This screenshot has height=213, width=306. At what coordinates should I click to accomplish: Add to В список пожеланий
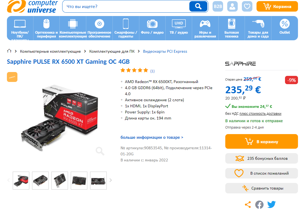coord(261,173)
